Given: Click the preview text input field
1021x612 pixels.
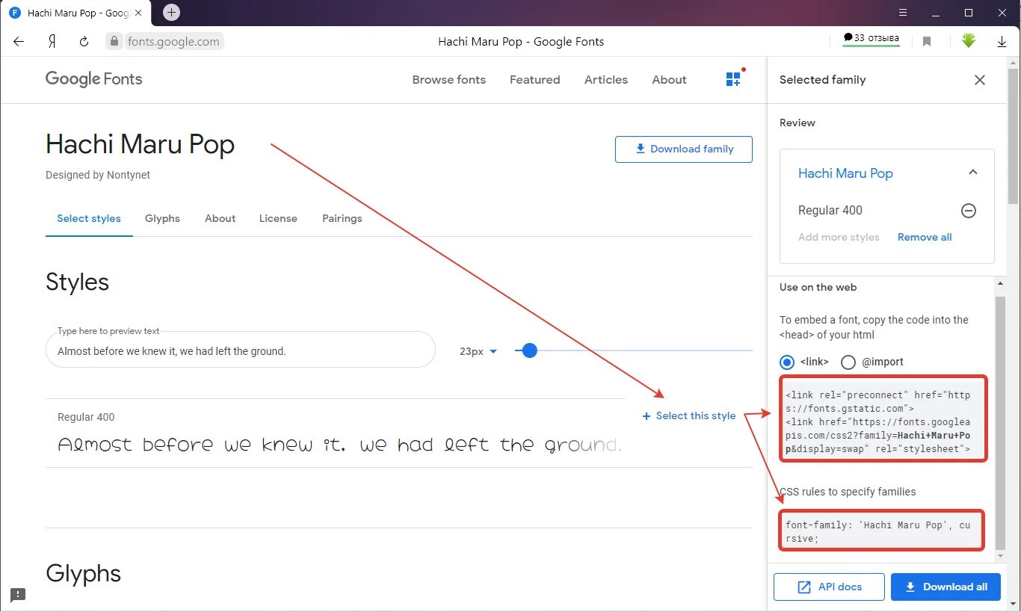Looking at the screenshot, I should click(241, 350).
